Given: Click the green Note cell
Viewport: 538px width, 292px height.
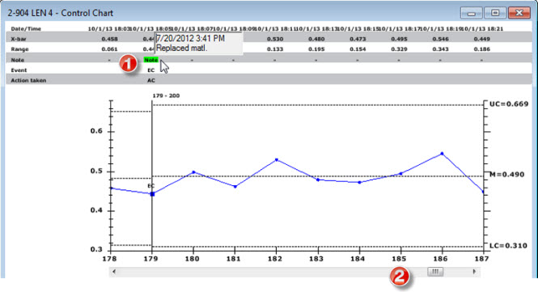Looking at the screenshot, I should point(150,60).
